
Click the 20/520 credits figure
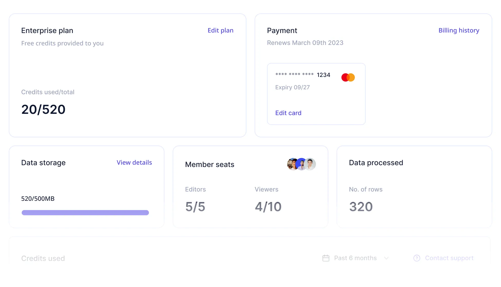click(43, 109)
